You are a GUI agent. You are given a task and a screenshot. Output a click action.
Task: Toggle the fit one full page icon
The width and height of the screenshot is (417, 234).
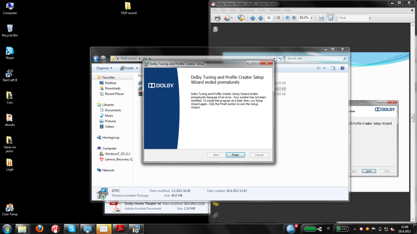tap(330, 18)
